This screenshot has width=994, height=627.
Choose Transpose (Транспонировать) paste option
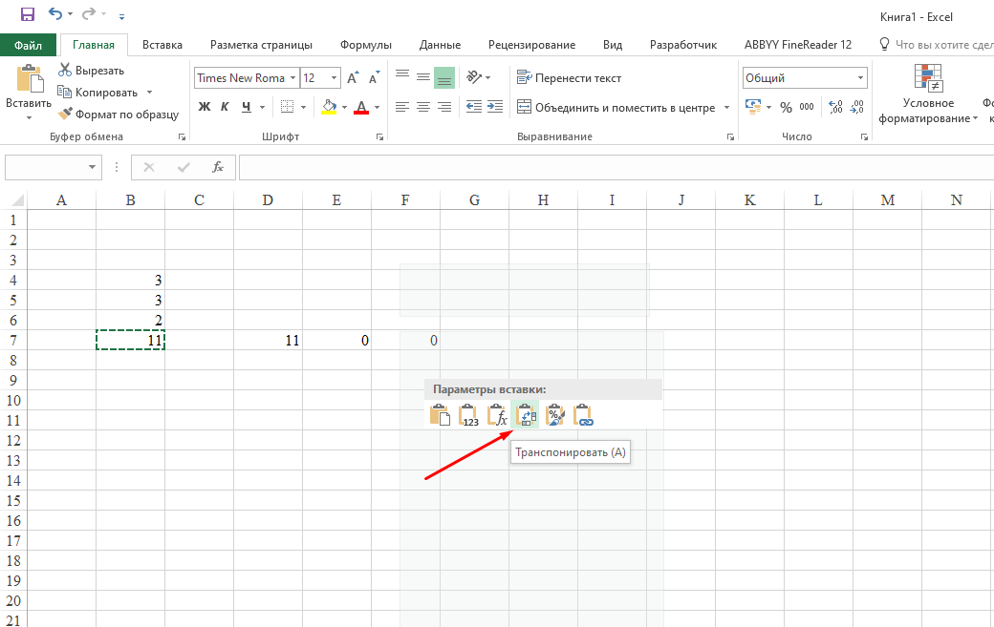click(x=527, y=416)
